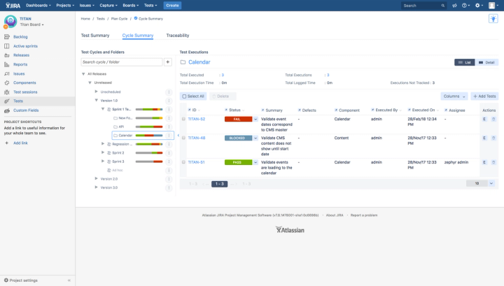Image resolution: width=504 pixels, height=286 pixels.
Task: Open the Columns dropdown
Action: coord(454,96)
